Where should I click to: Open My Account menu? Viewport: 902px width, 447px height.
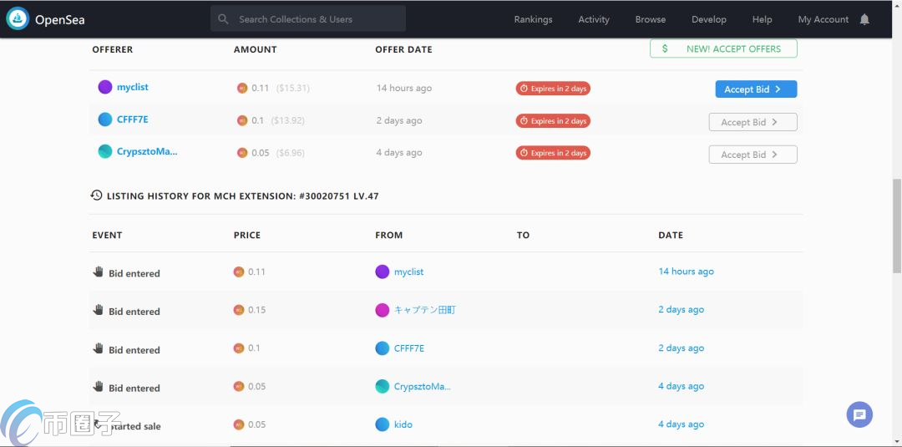coord(823,19)
